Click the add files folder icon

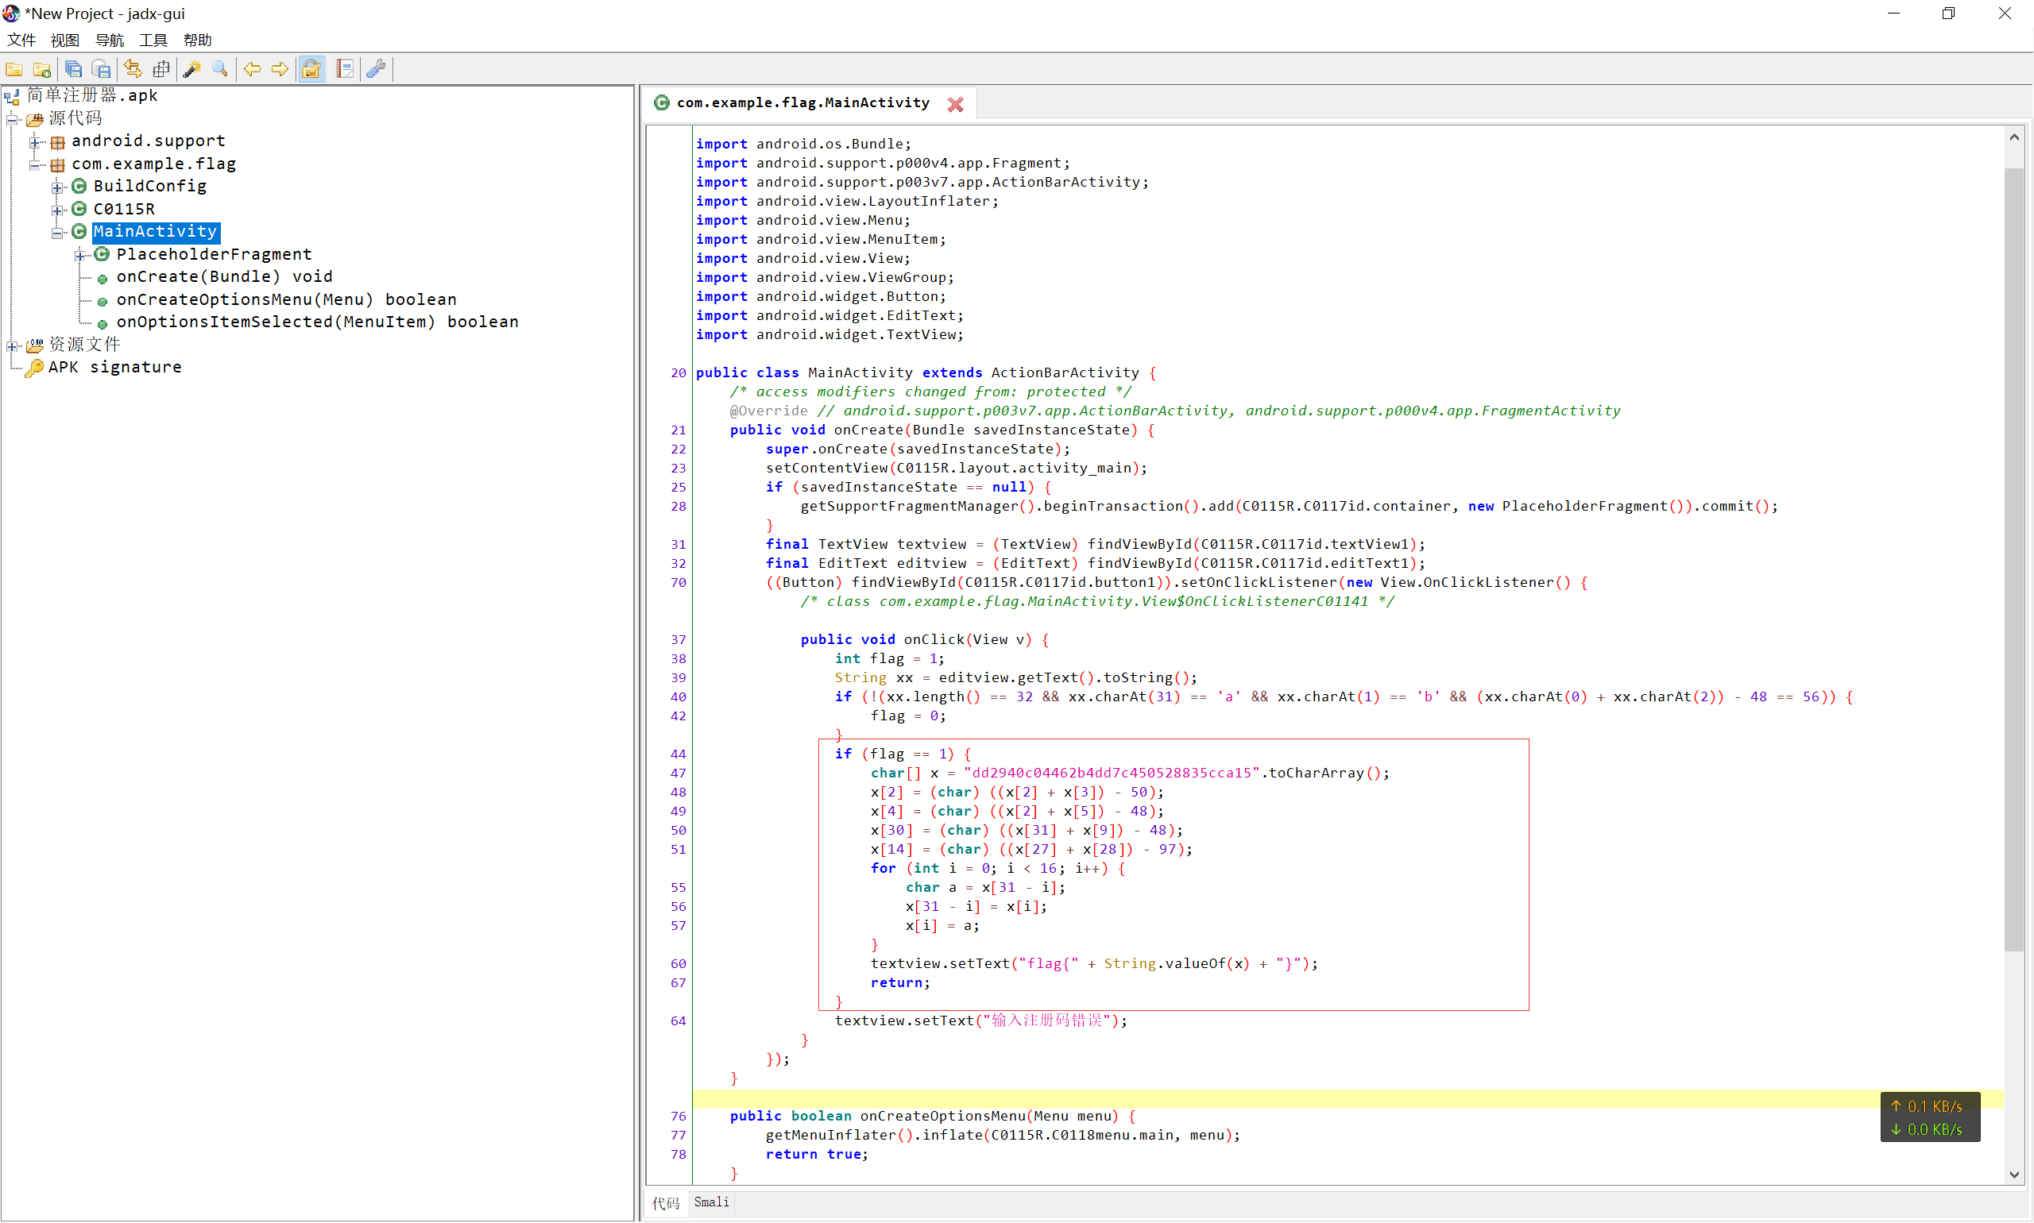pos(42,69)
